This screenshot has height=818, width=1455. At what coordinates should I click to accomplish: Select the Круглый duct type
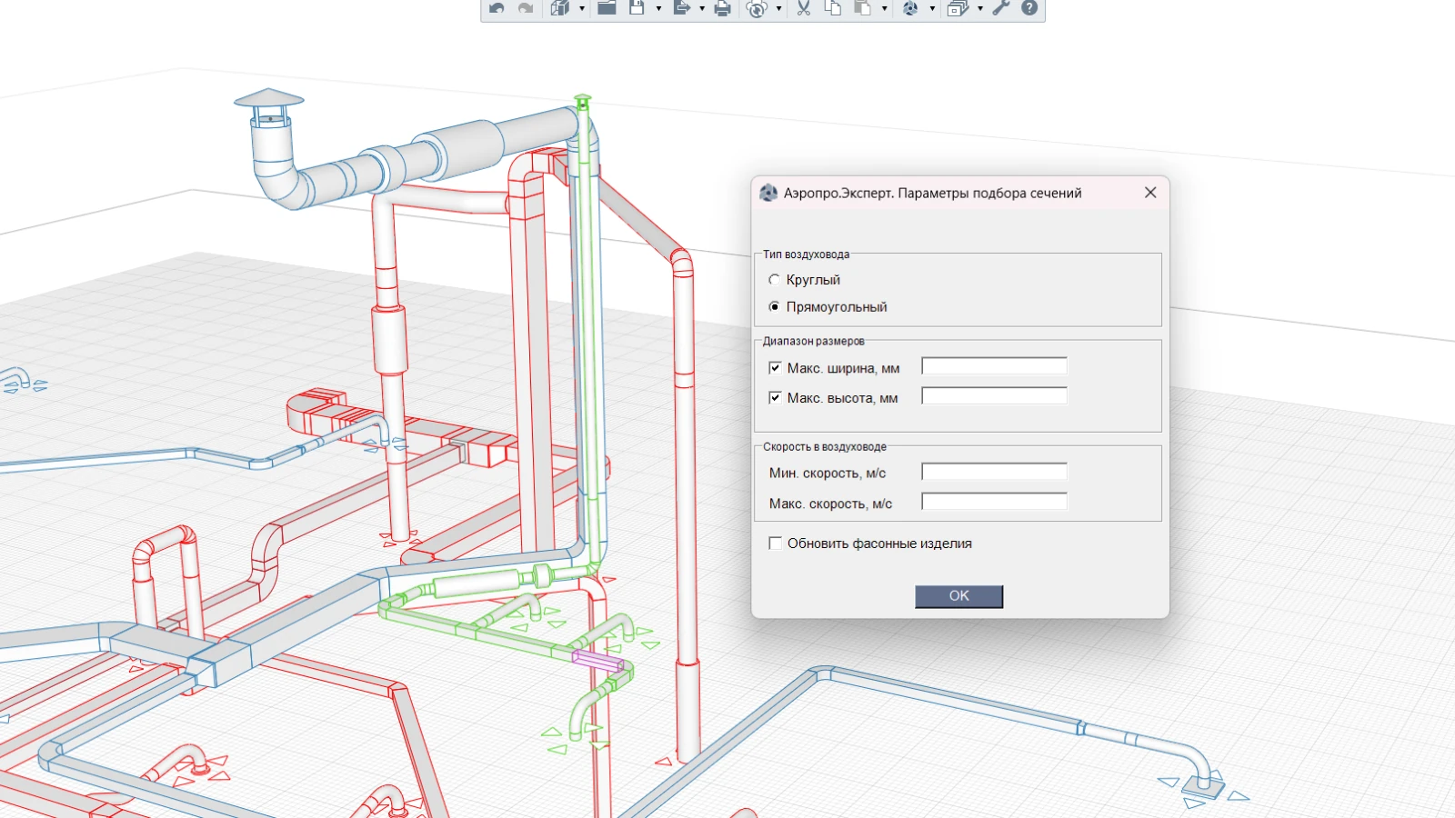[775, 280]
